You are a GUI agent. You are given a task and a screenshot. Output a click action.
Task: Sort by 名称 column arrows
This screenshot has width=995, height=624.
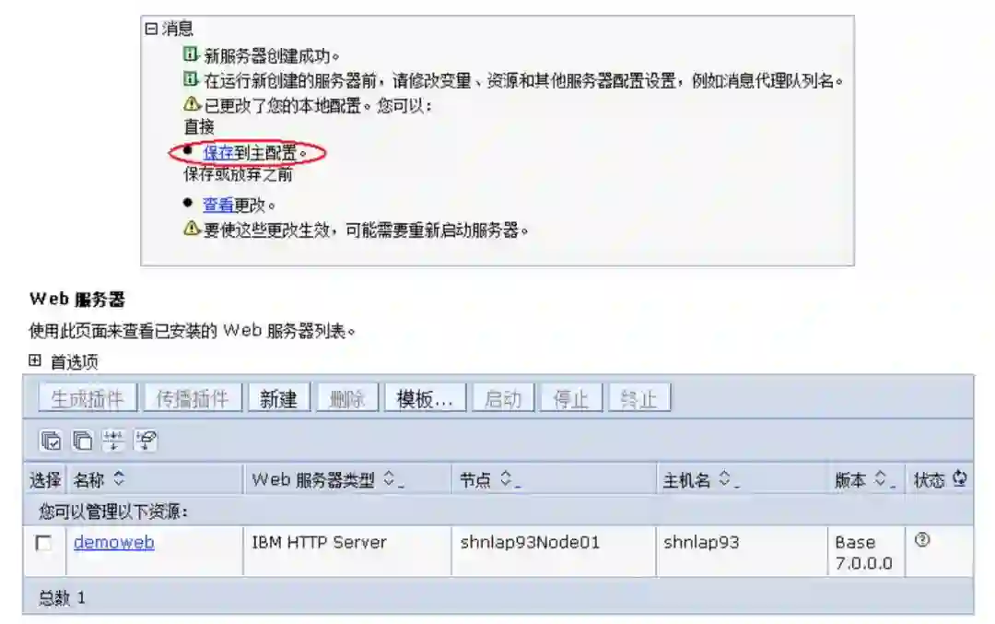[x=119, y=479]
